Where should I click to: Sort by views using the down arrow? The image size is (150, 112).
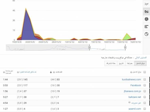(x=51, y=72)
